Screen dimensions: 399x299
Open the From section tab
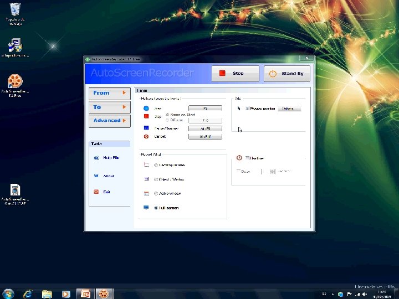pyautogui.click(x=109, y=93)
